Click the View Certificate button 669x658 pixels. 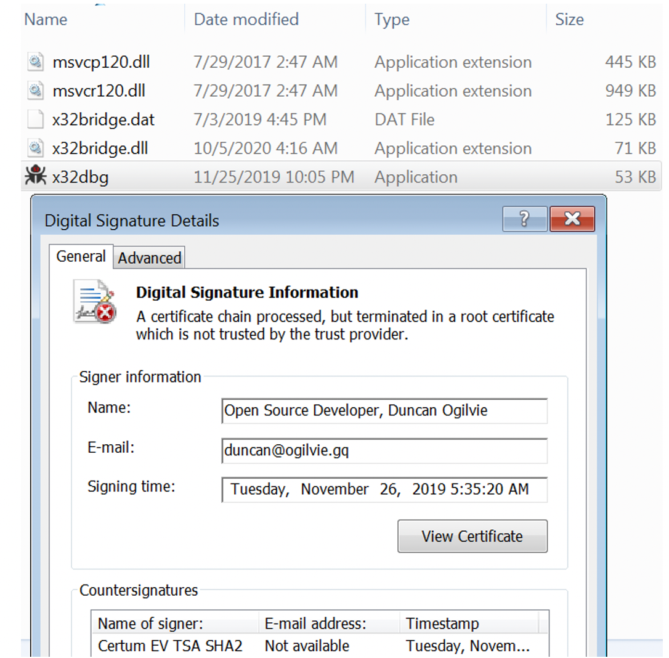(x=472, y=536)
